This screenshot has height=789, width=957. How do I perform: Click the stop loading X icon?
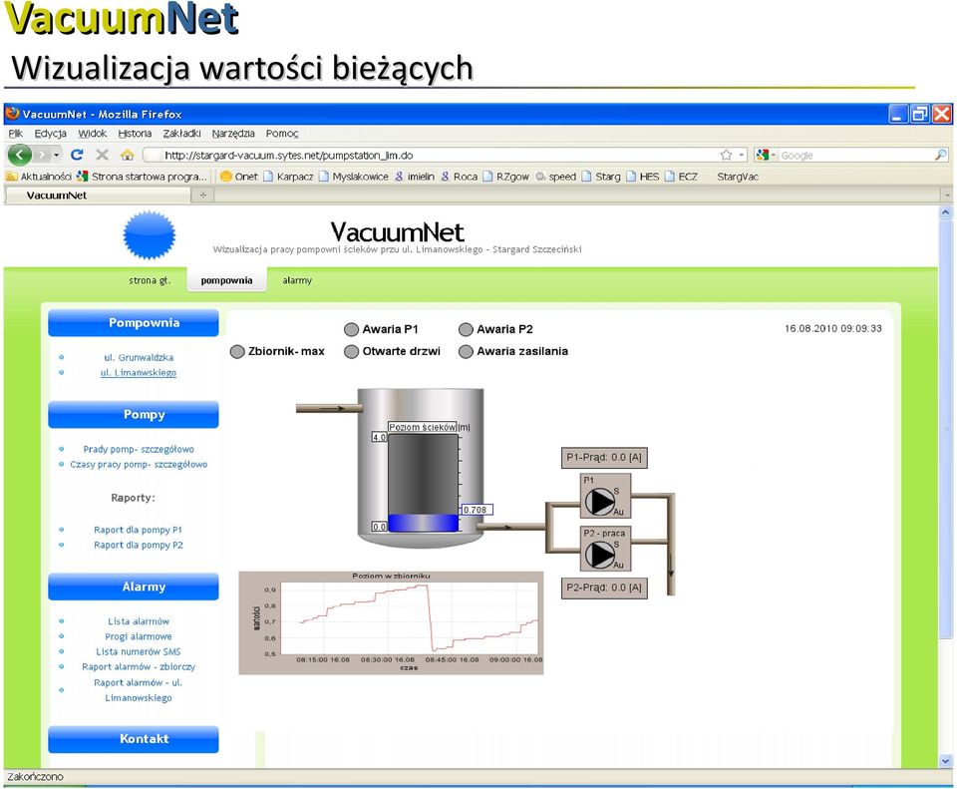pyautogui.click(x=102, y=156)
